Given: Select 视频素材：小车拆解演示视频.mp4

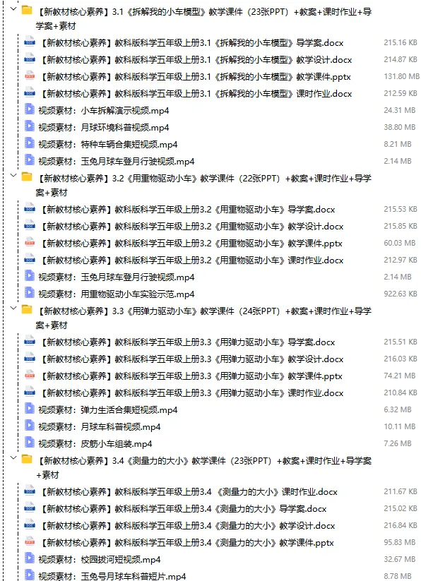Looking at the screenshot, I should (x=104, y=110).
